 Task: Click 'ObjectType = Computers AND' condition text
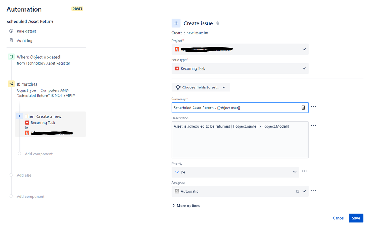(x=42, y=90)
